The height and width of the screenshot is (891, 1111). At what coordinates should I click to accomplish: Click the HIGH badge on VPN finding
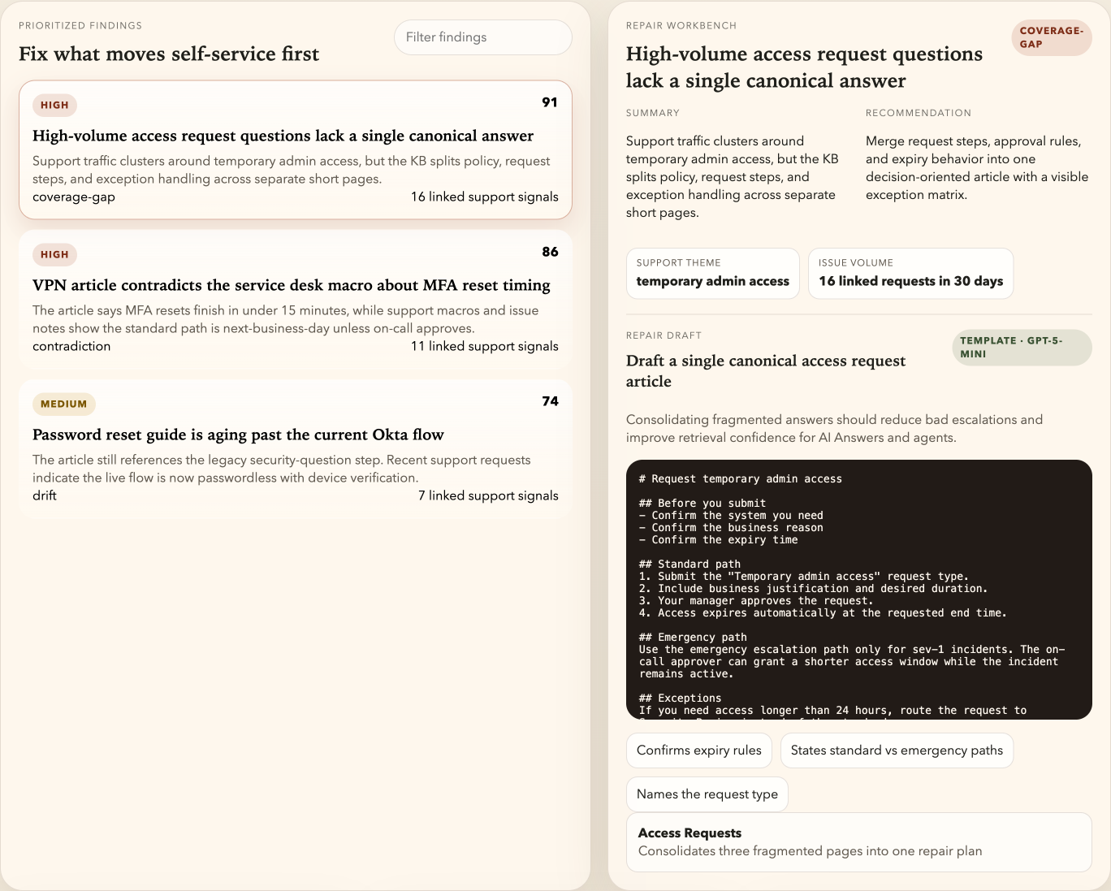54,254
